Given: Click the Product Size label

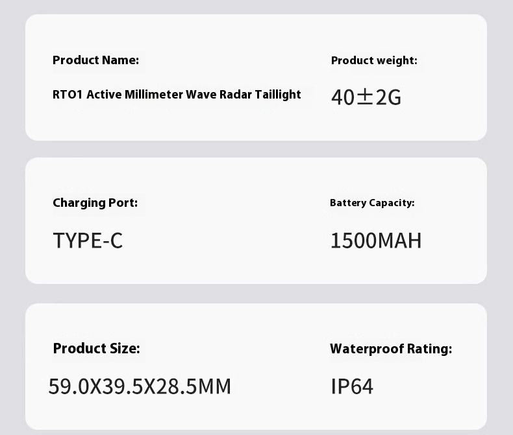Looking at the screenshot, I should (96, 349).
